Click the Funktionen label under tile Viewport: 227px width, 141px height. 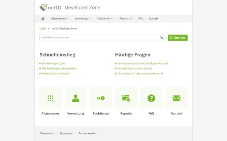coord(101,114)
